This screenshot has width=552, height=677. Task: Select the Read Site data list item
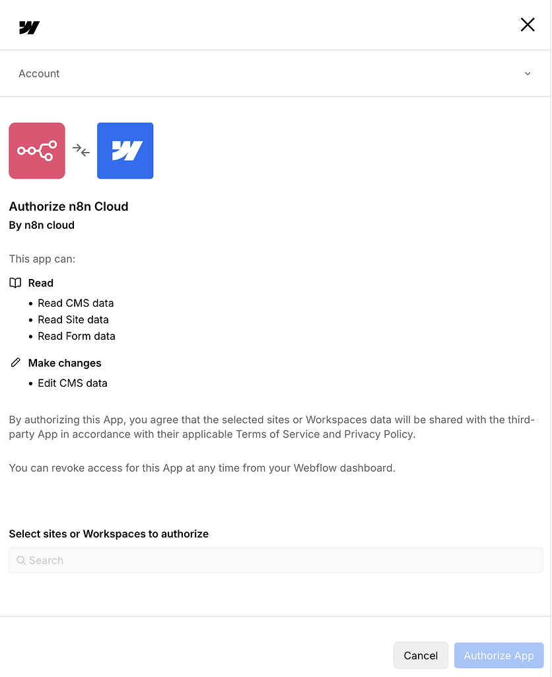click(73, 319)
